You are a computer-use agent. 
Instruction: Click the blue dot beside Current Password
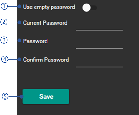[x=19, y=22]
